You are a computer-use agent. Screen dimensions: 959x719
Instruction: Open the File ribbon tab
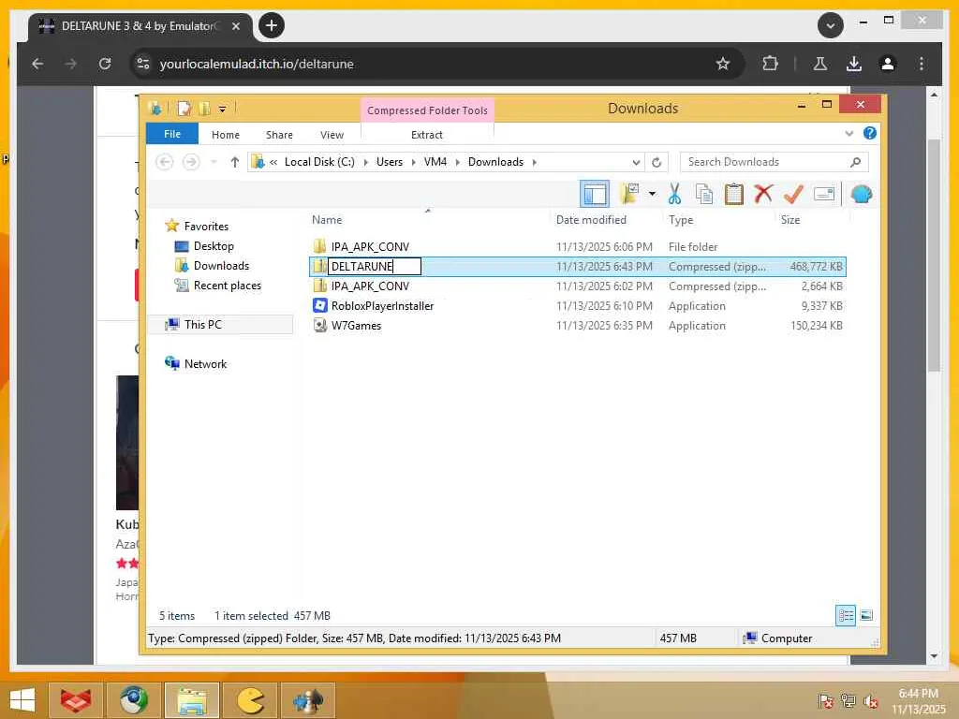(x=172, y=134)
